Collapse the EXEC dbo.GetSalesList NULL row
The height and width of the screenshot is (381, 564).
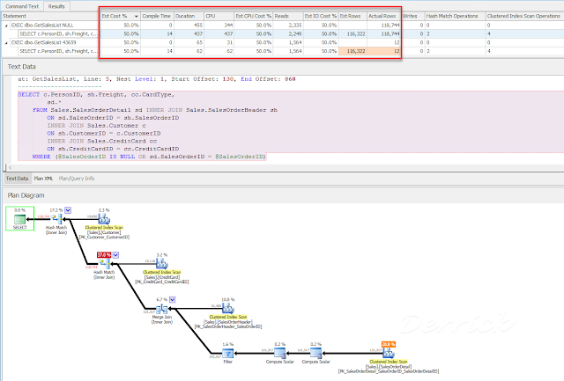pyautogui.click(x=6, y=26)
